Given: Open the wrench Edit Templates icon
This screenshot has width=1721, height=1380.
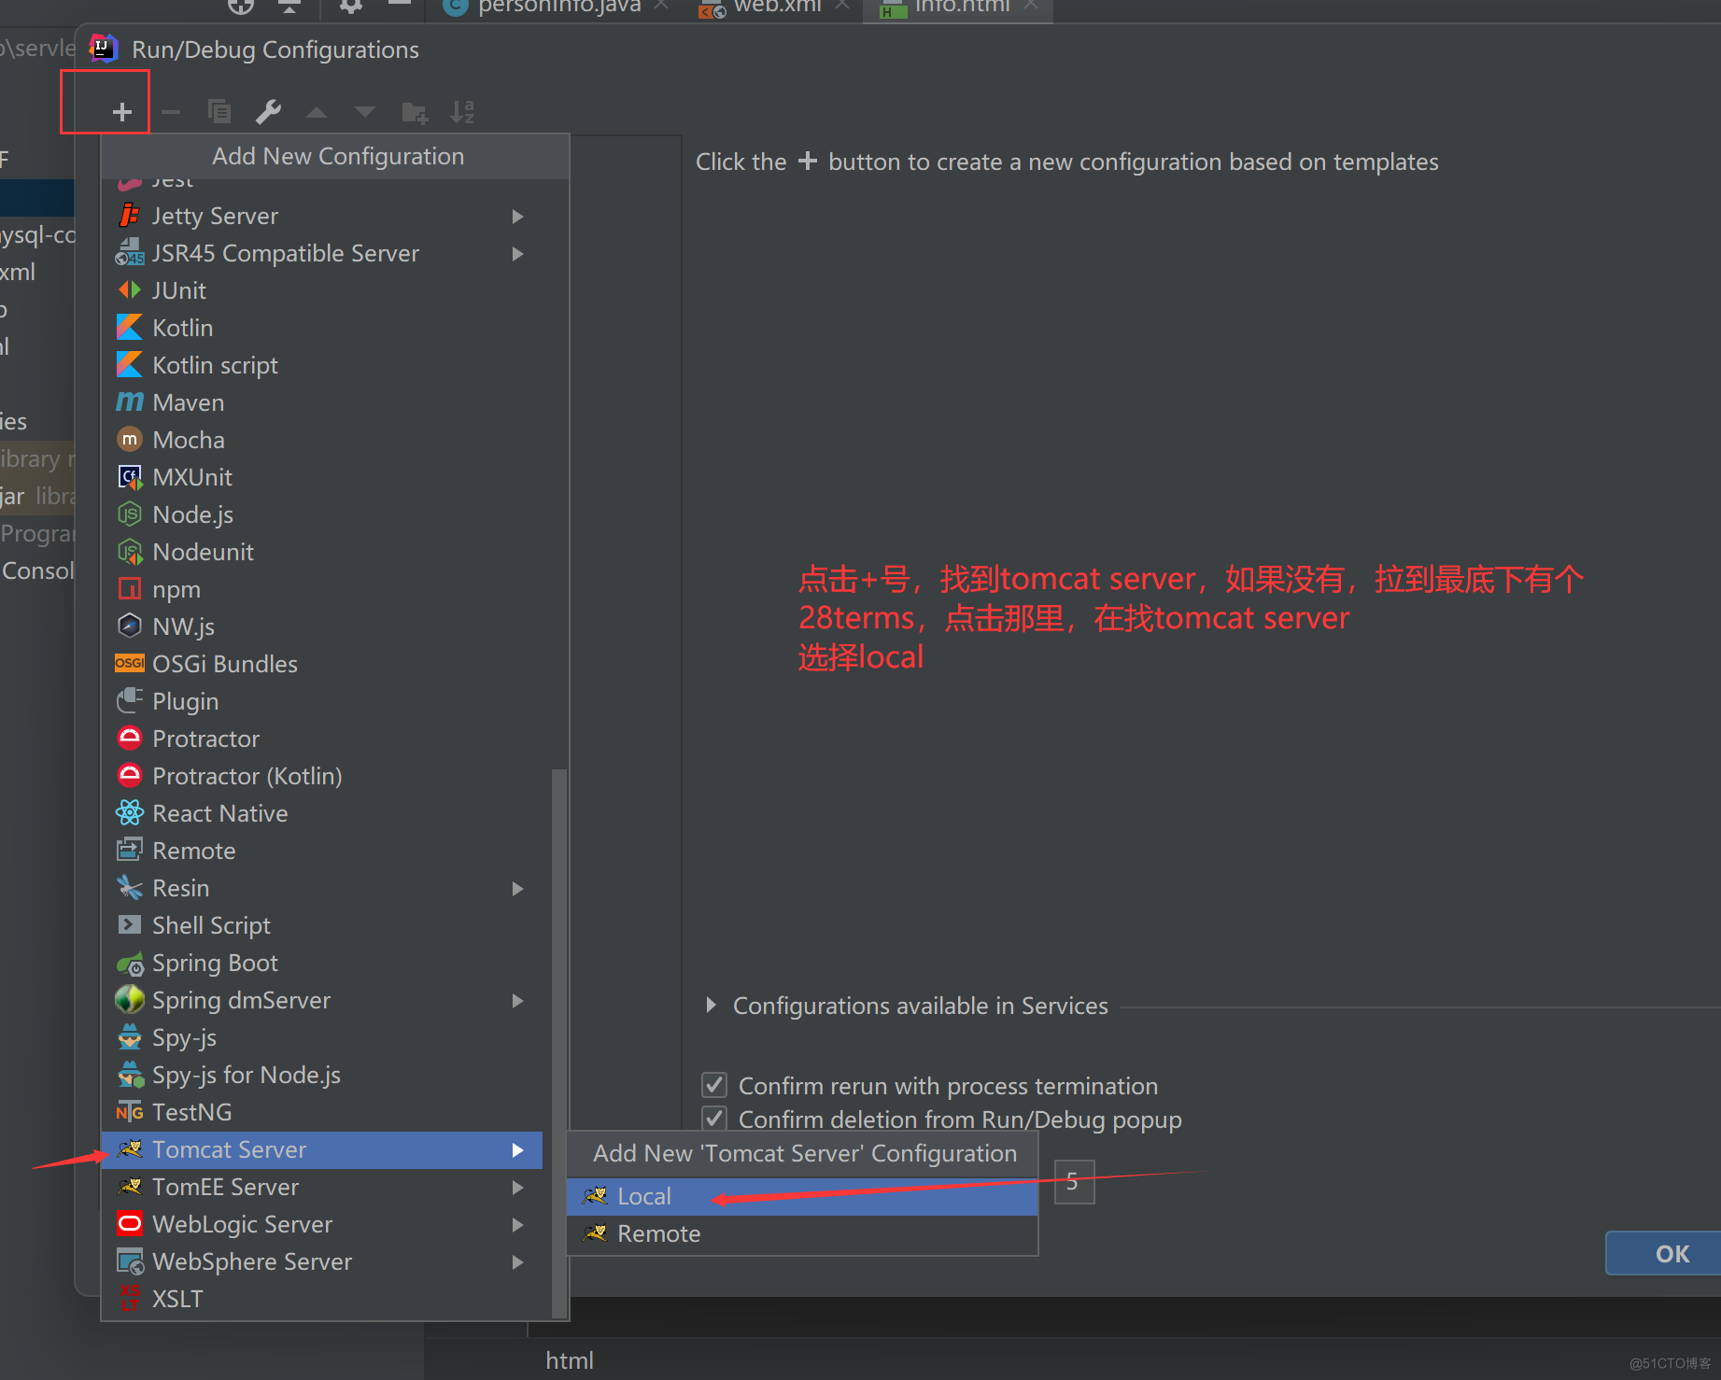Looking at the screenshot, I should [268, 112].
